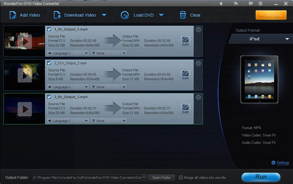Remove 2_FLV_Output_2.mp4 from the list

tap(198, 63)
